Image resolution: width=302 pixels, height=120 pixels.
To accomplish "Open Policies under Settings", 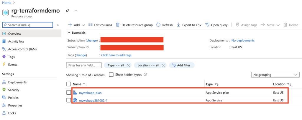I will click(x=13, y=98).
